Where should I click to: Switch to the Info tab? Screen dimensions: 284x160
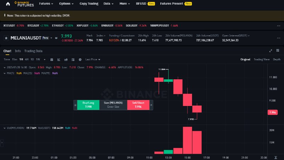pos(18,51)
